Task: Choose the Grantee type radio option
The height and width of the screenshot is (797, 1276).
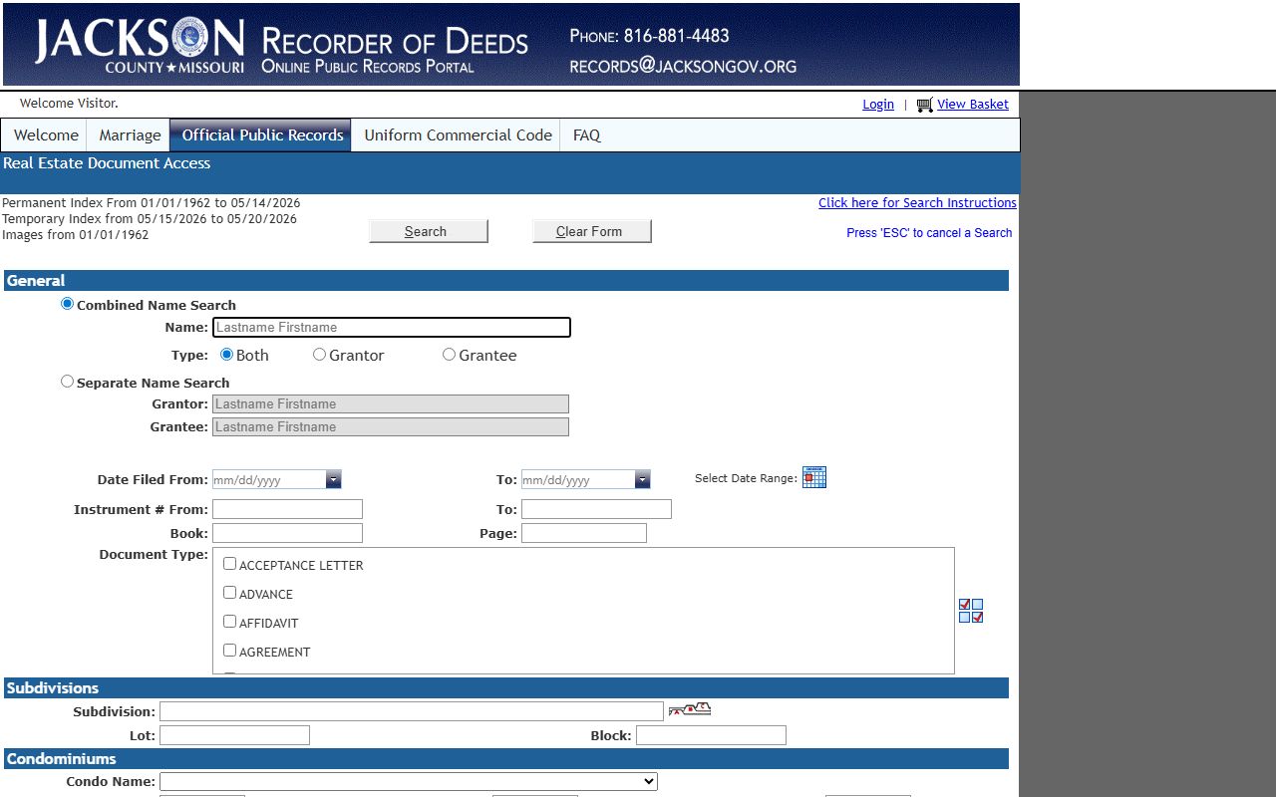Action: coord(449,354)
